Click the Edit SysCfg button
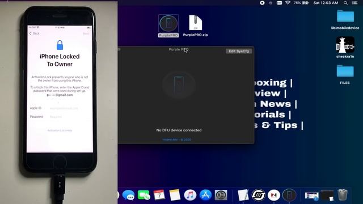Image resolution: width=363 pixels, height=204 pixels. click(239, 51)
